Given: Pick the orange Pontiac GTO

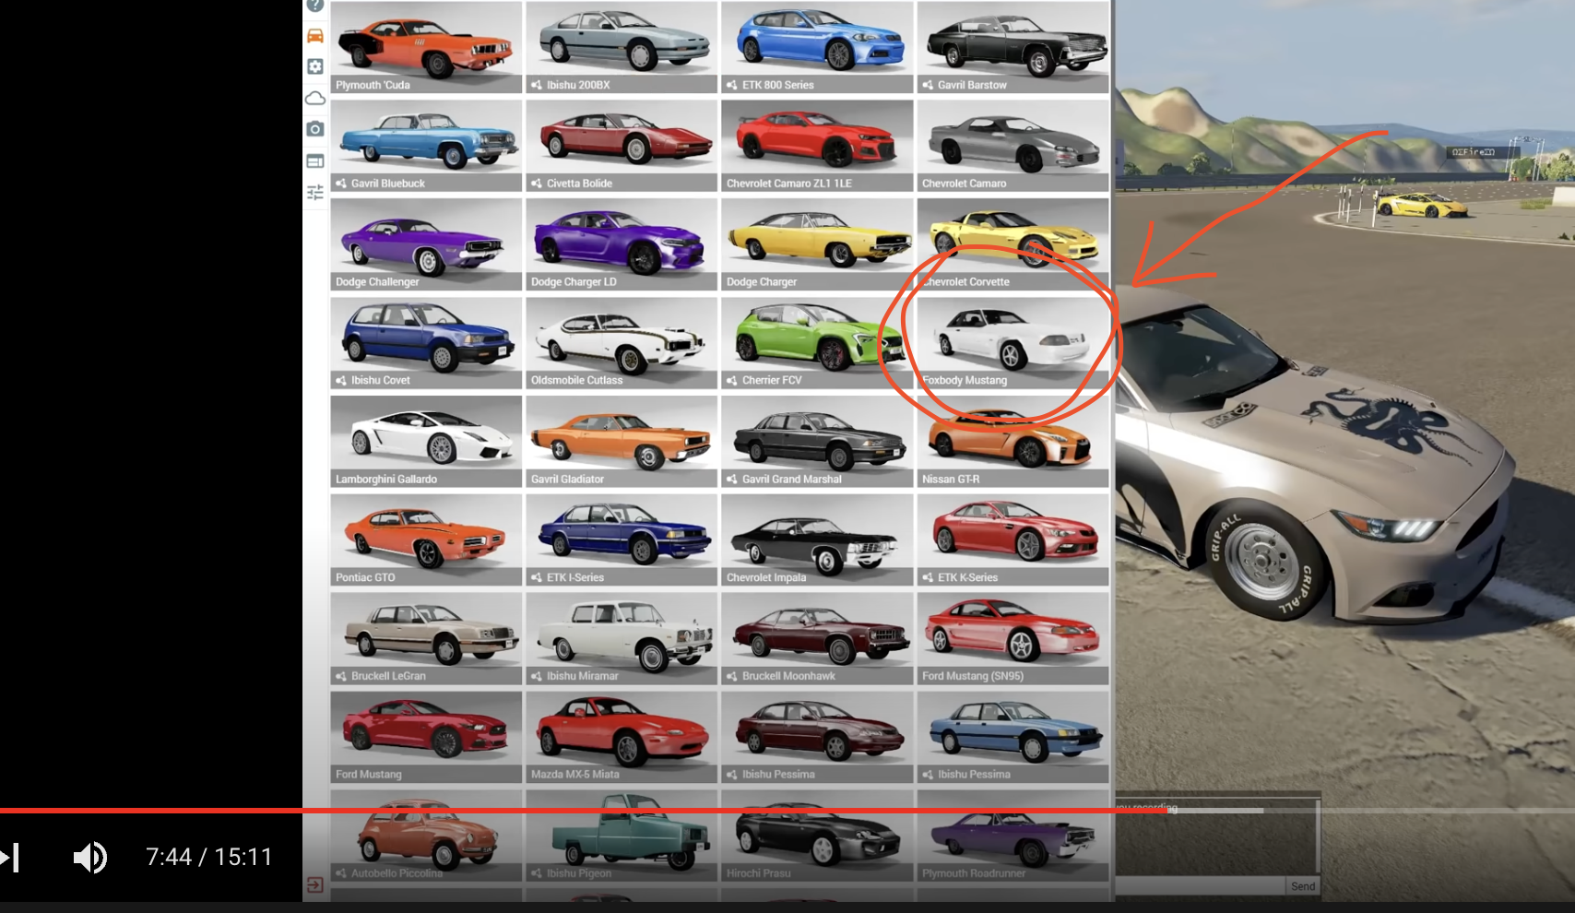Looking at the screenshot, I should pos(426,540).
